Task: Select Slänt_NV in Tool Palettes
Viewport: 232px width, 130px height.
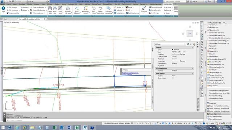Action: tap(213, 70)
